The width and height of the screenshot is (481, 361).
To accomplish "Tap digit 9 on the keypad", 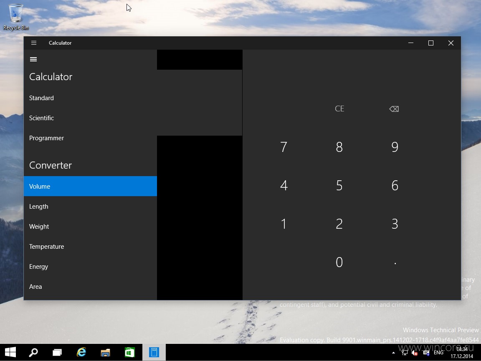I will (x=395, y=147).
